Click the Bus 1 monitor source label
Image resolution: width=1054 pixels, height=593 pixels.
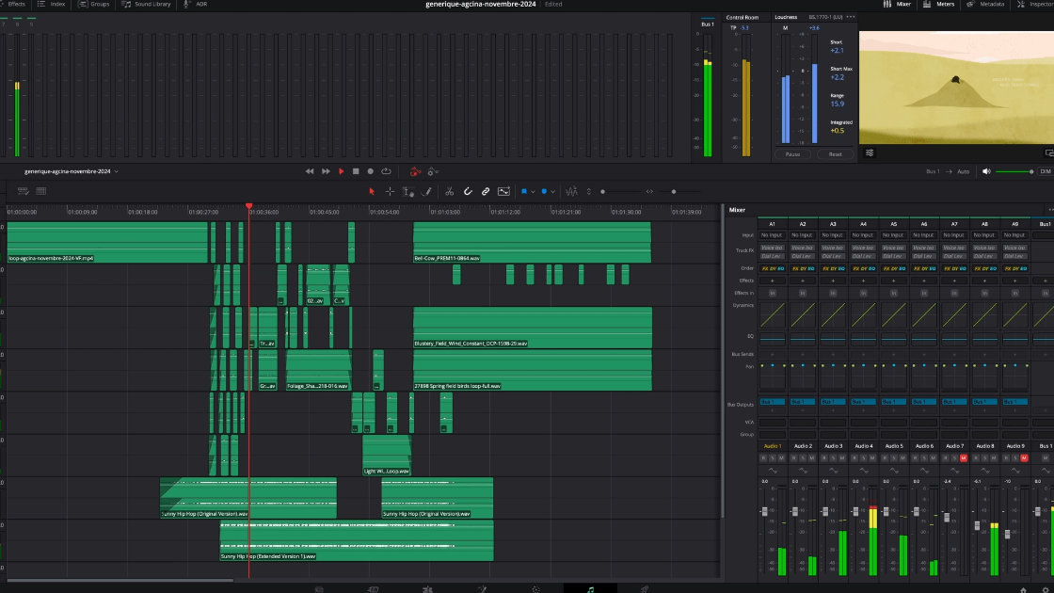pos(933,171)
